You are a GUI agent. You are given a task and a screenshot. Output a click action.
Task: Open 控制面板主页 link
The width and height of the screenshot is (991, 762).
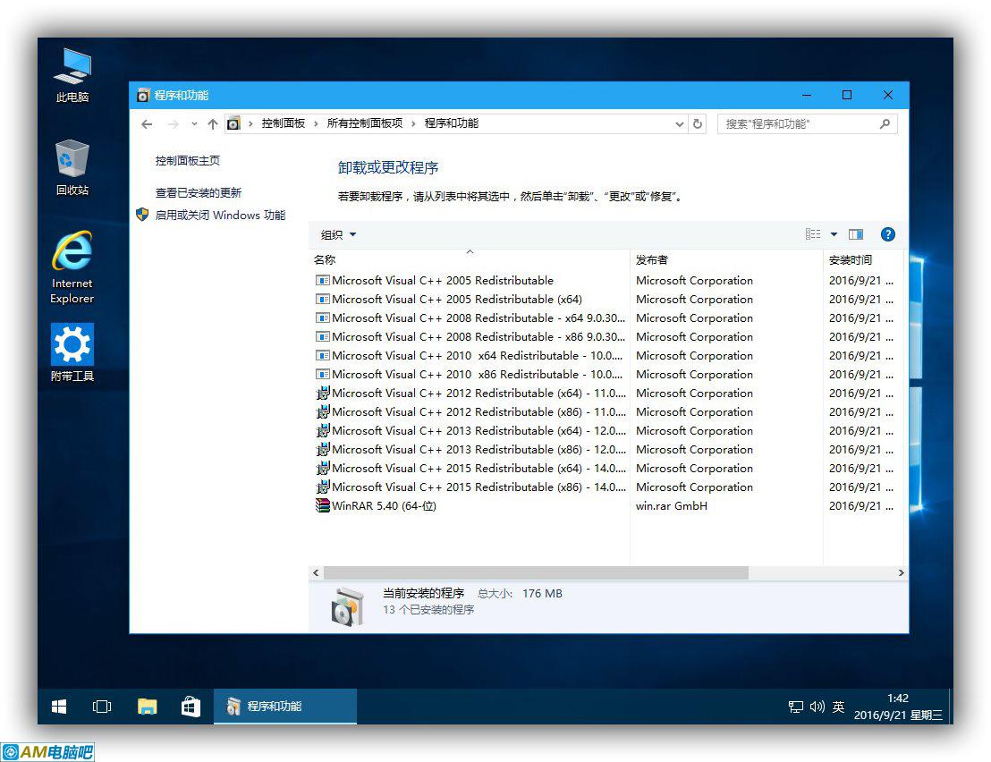188,160
